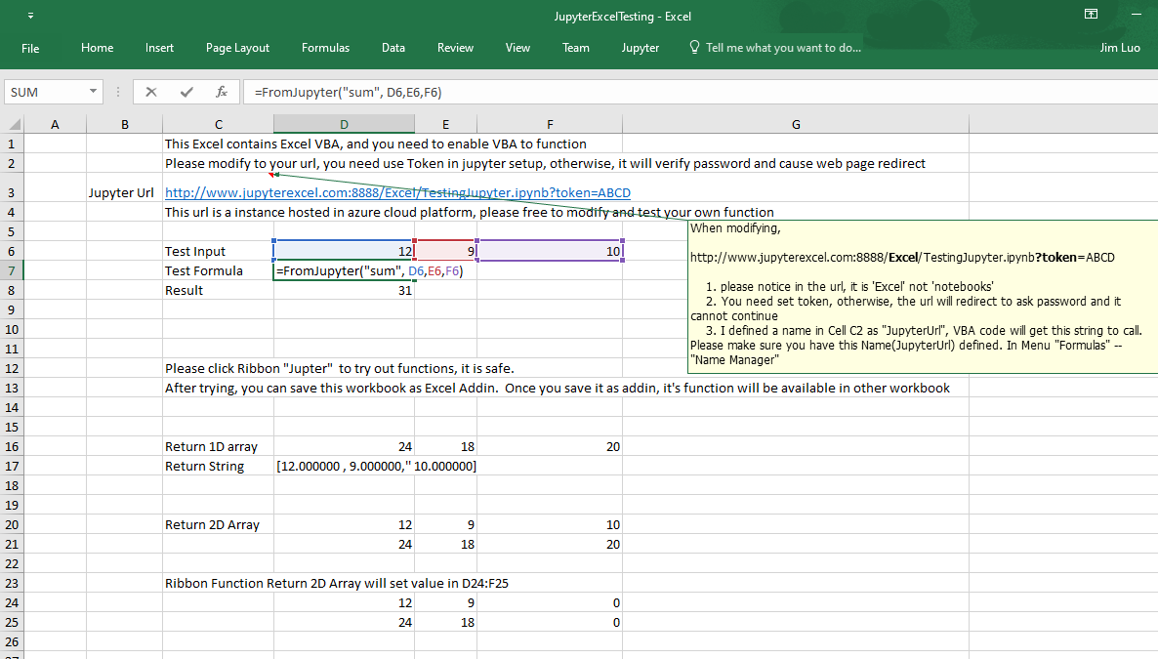Click the Jim Luo account name
This screenshot has height=659, width=1158.
click(x=1119, y=48)
